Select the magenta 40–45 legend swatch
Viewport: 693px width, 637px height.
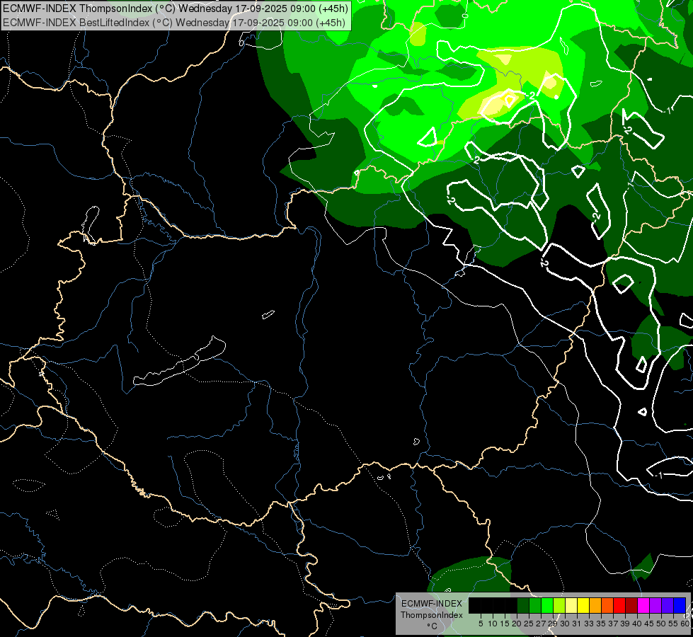[643, 605]
